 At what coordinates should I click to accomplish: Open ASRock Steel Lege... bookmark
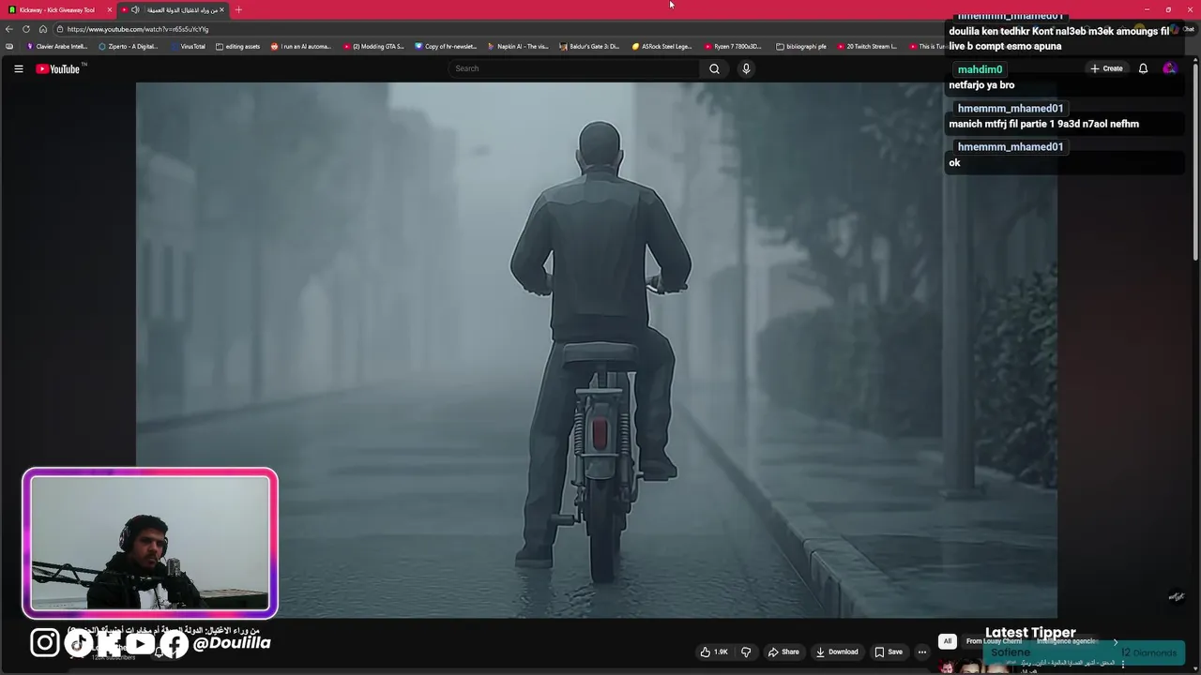[x=661, y=46]
